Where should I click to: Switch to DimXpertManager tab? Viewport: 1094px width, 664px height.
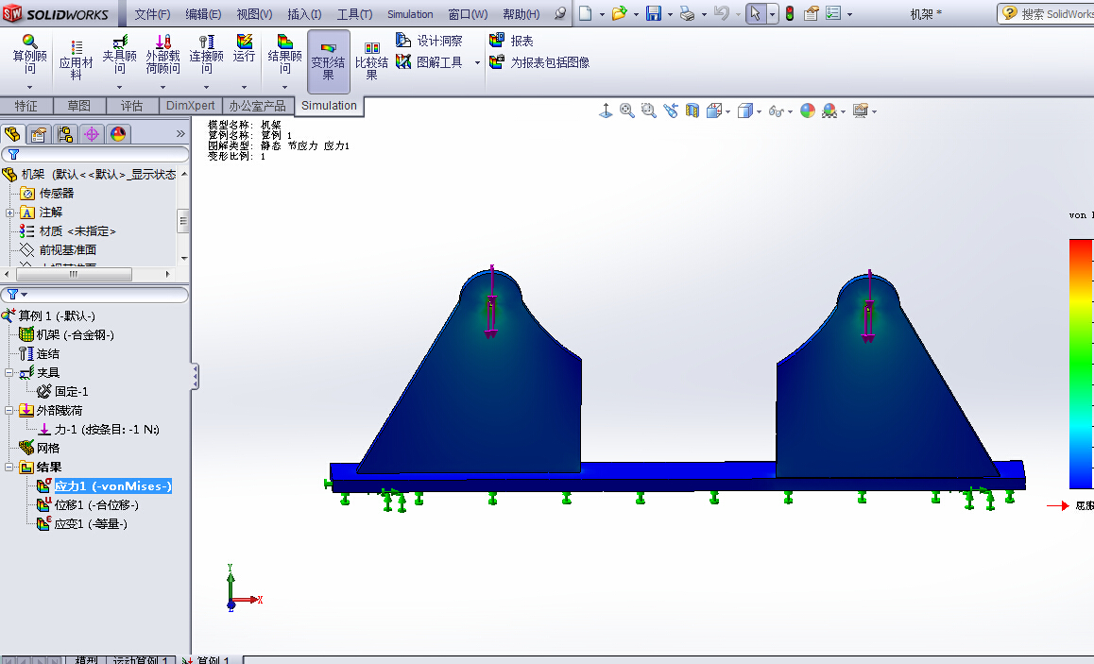[92, 134]
